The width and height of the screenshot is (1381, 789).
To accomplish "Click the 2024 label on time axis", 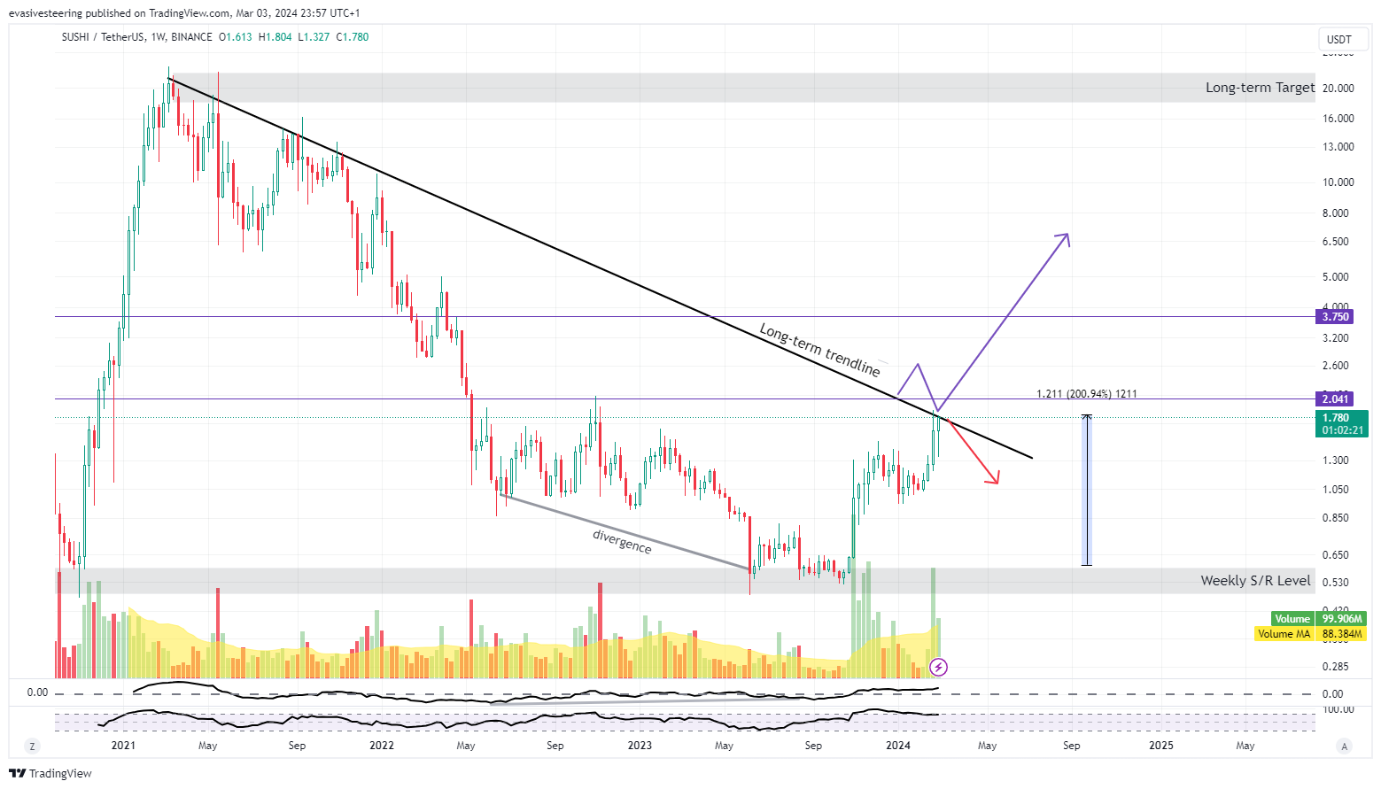I will coord(898,746).
